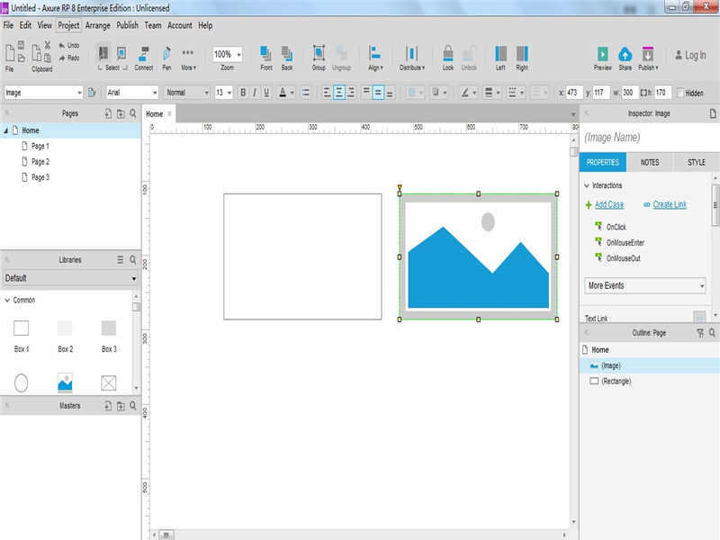The image size is (720, 540).
Task: Open the Normal font weight dropdown
Action: (x=187, y=93)
